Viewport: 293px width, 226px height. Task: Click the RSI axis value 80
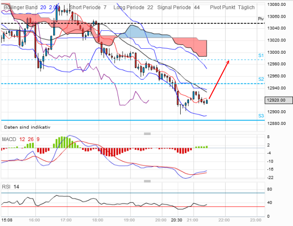tap(270, 189)
